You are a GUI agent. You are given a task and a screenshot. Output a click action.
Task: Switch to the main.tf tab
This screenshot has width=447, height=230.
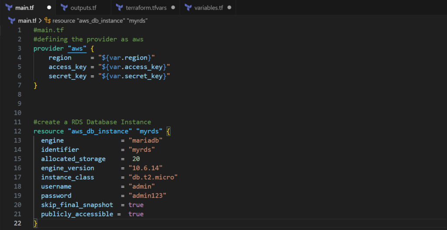(28, 7)
